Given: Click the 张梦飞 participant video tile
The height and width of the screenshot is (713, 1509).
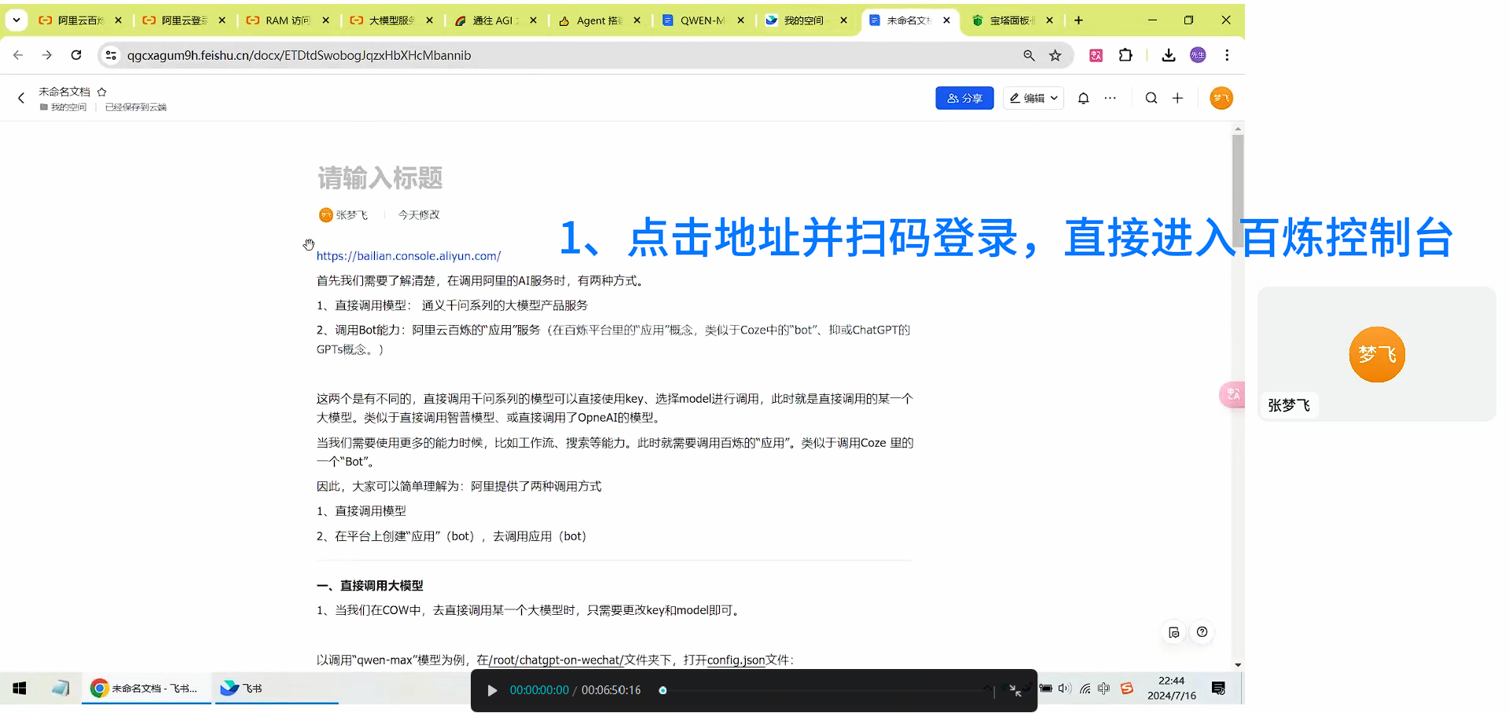Looking at the screenshot, I should 1377,354.
